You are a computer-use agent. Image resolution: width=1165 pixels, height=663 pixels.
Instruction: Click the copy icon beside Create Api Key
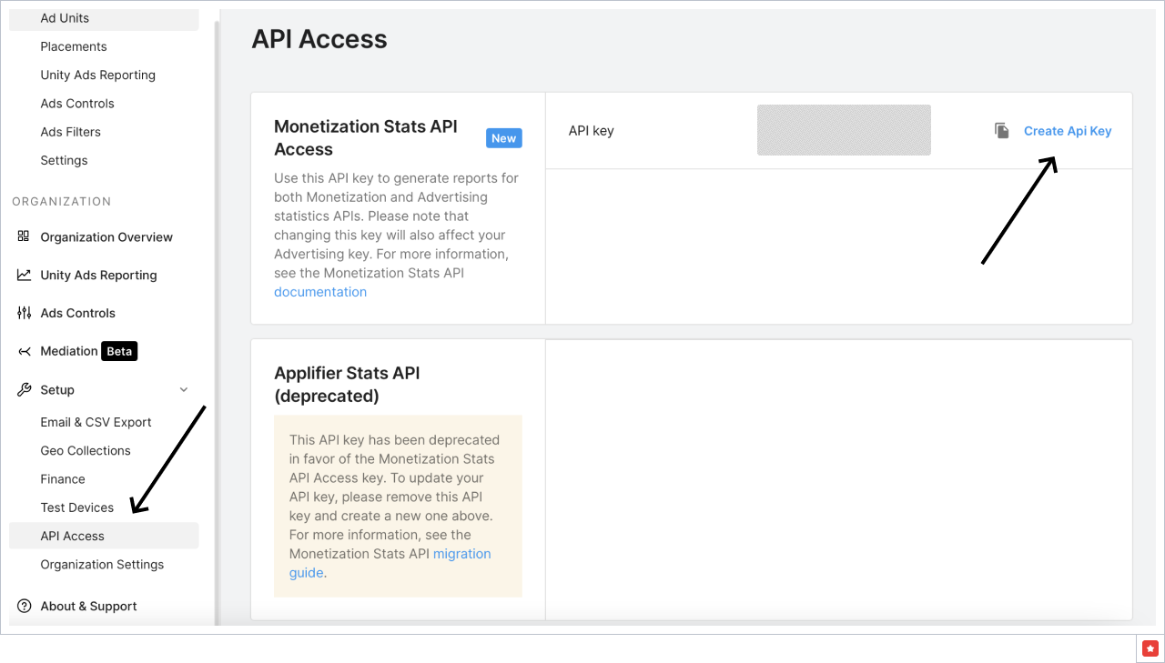[x=1001, y=129]
